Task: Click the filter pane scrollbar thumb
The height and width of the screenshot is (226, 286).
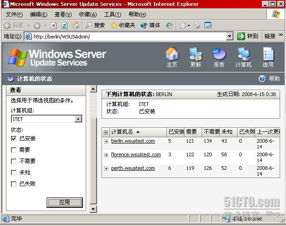Action: (93, 161)
